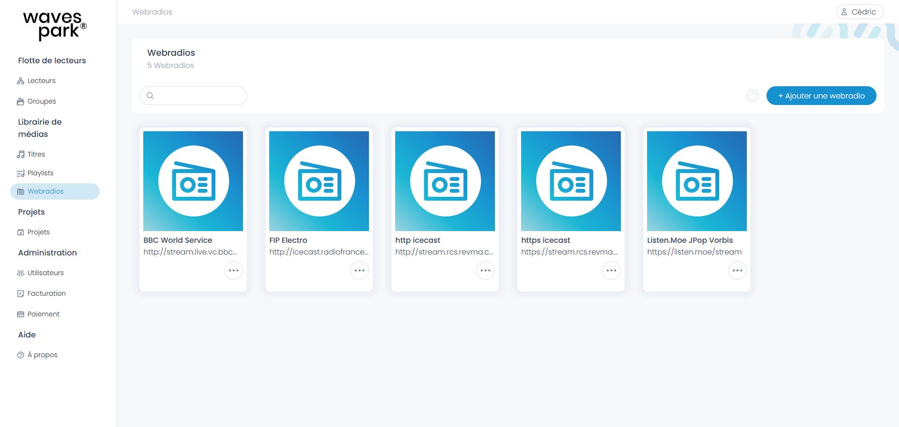Open FIP Electro options menu

coord(360,270)
